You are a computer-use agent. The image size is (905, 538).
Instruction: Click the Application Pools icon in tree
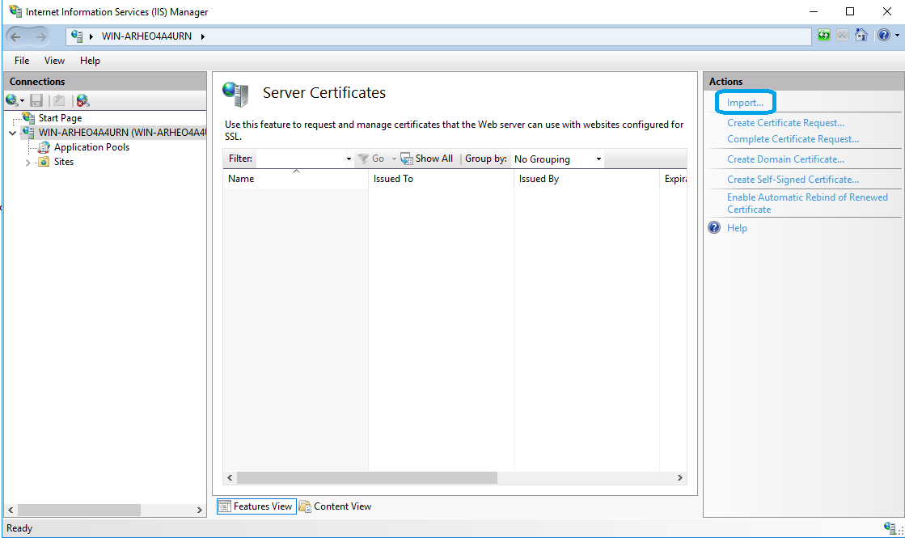(x=44, y=147)
